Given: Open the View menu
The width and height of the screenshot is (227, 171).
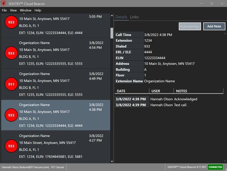Looking at the screenshot, I should (x=13, y=10).
